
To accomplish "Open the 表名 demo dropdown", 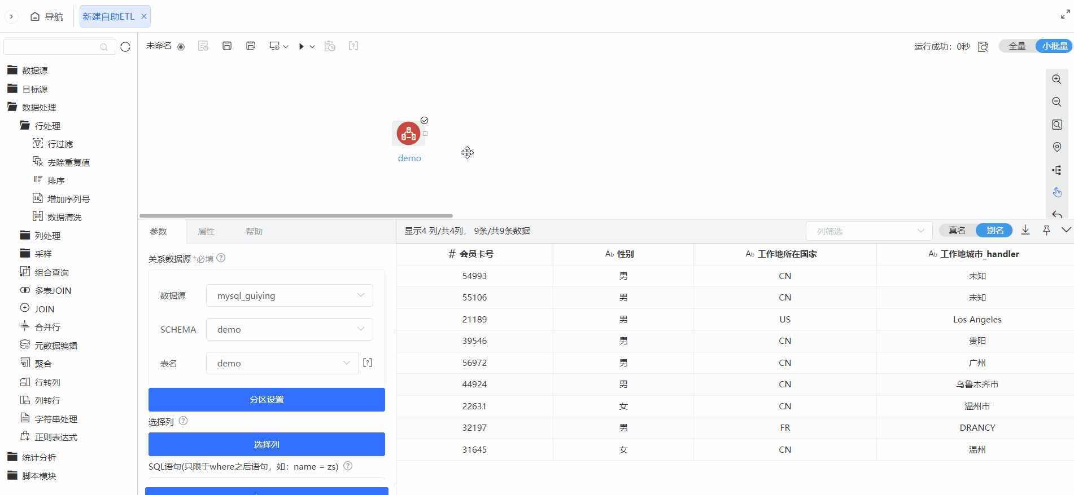I will pyautogui.click(x=282, y=363).
